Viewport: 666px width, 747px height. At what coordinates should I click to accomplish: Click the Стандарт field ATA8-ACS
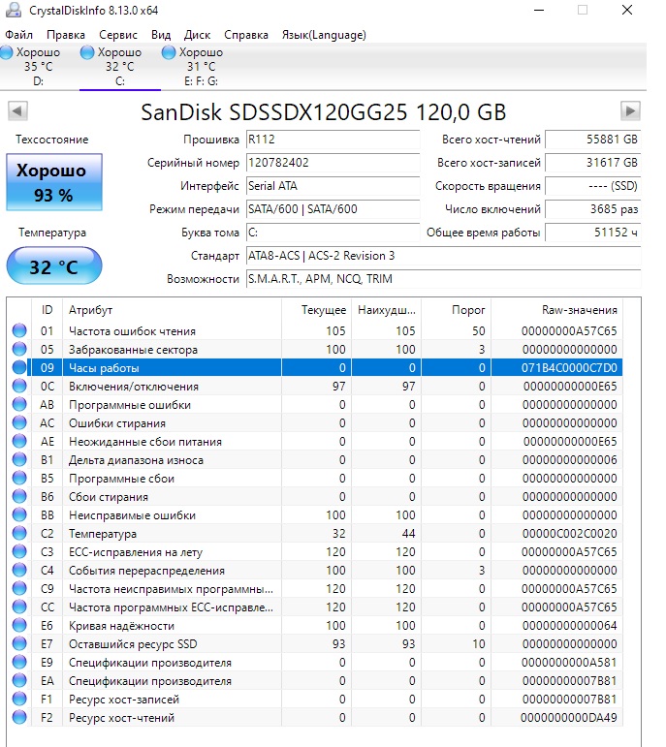443,256
